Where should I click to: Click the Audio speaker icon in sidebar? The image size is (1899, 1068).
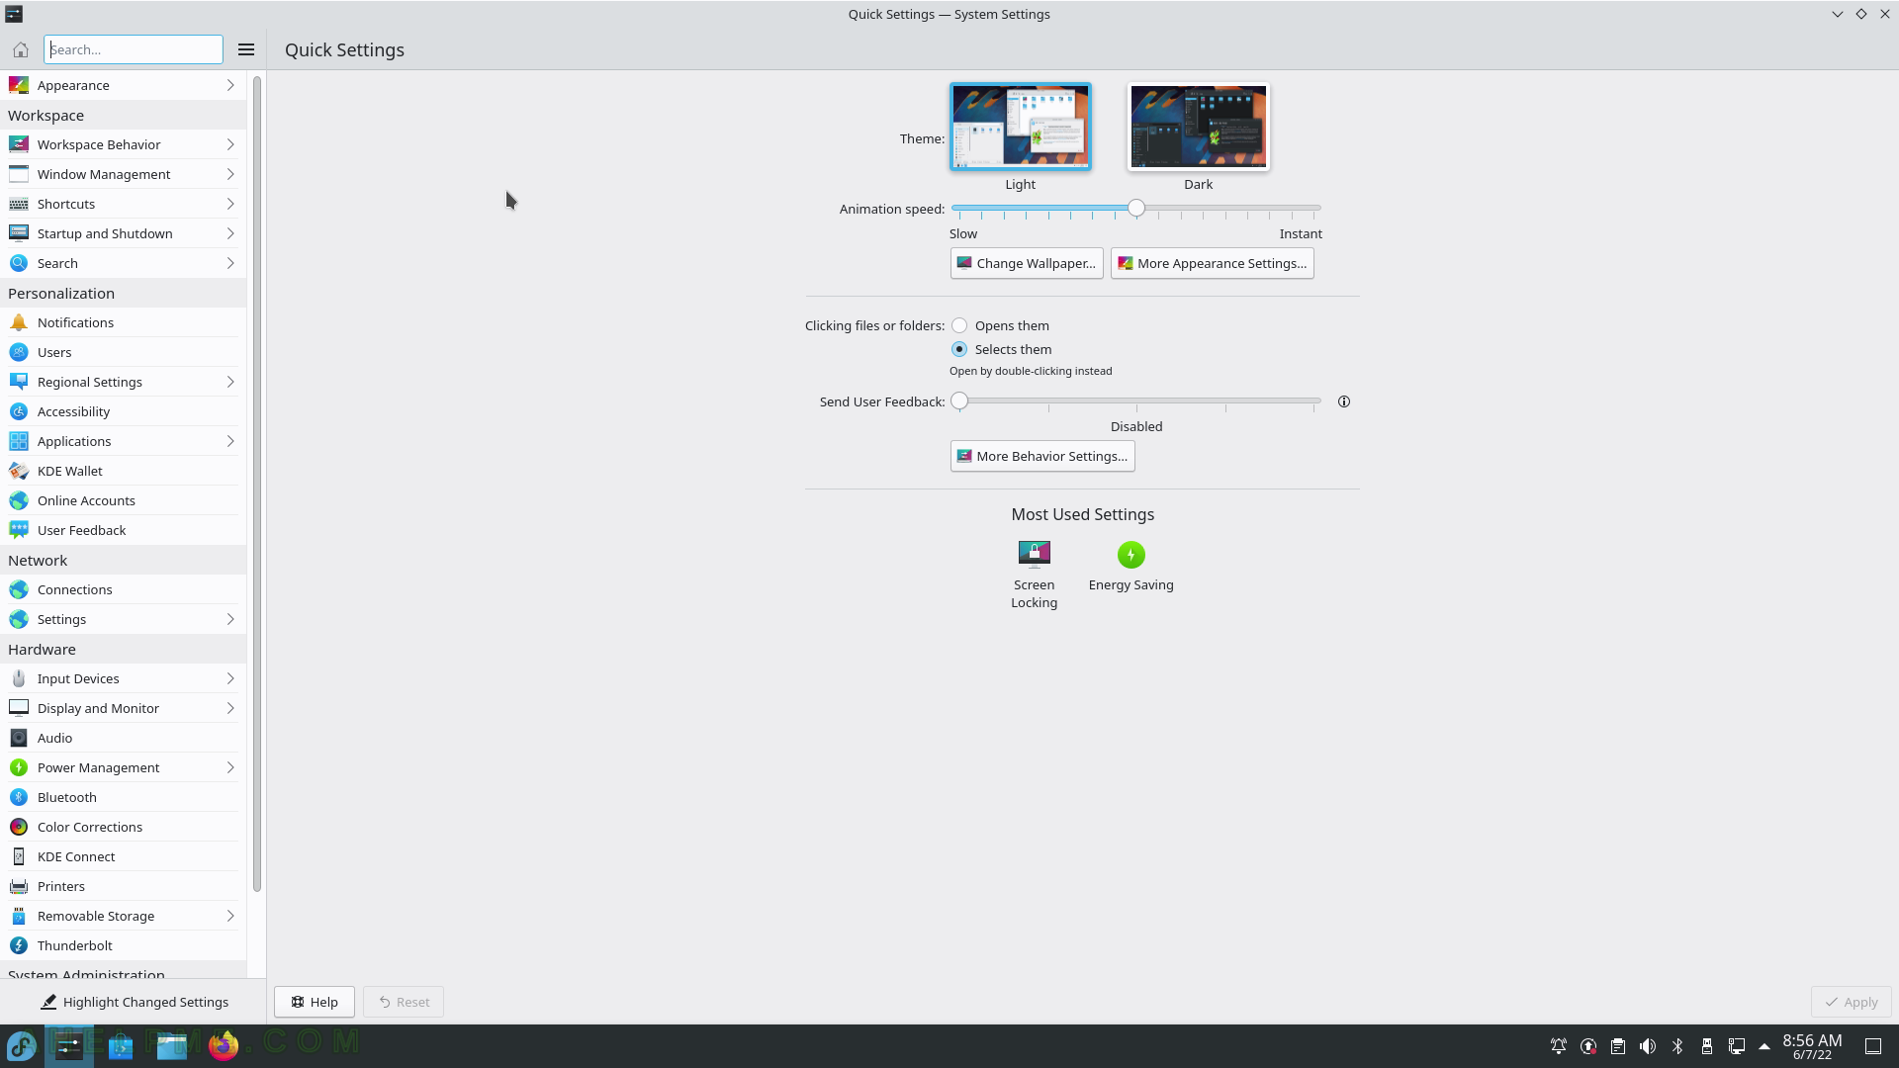pyautogui.click(x=19, y=738)
